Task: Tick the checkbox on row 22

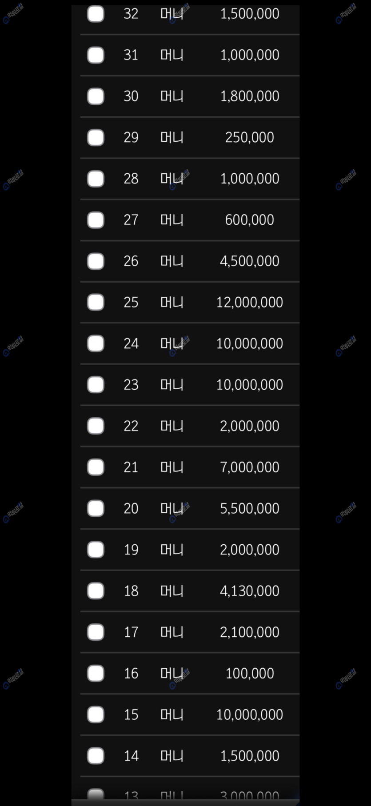Action: point(96,426)
